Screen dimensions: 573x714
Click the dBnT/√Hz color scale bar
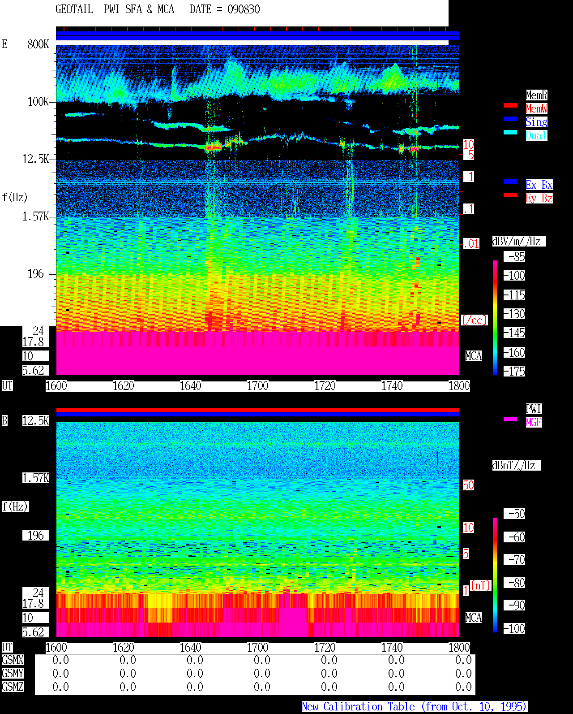495,575
